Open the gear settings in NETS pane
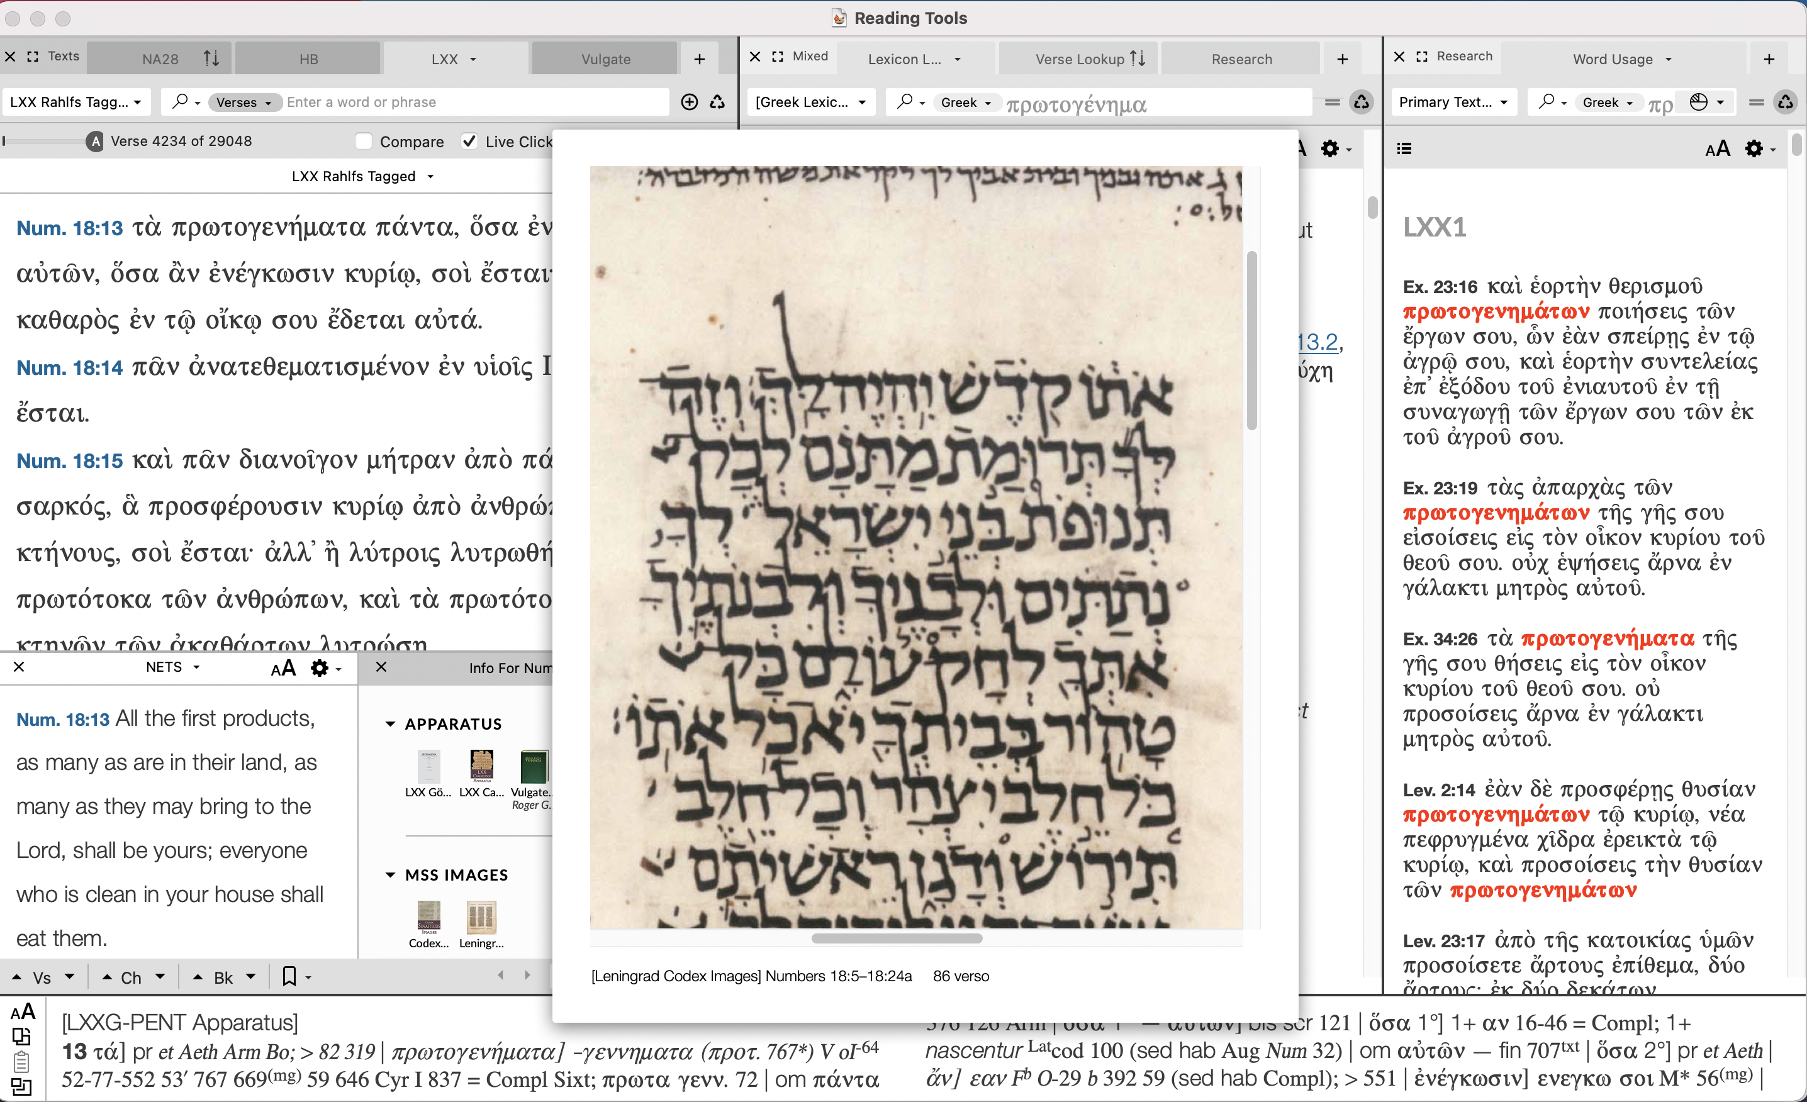 320,668
